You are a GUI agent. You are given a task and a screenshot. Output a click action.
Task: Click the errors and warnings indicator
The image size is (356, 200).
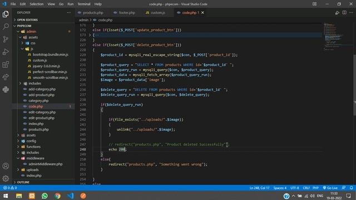pyautogui.click(x=10, y=188)
